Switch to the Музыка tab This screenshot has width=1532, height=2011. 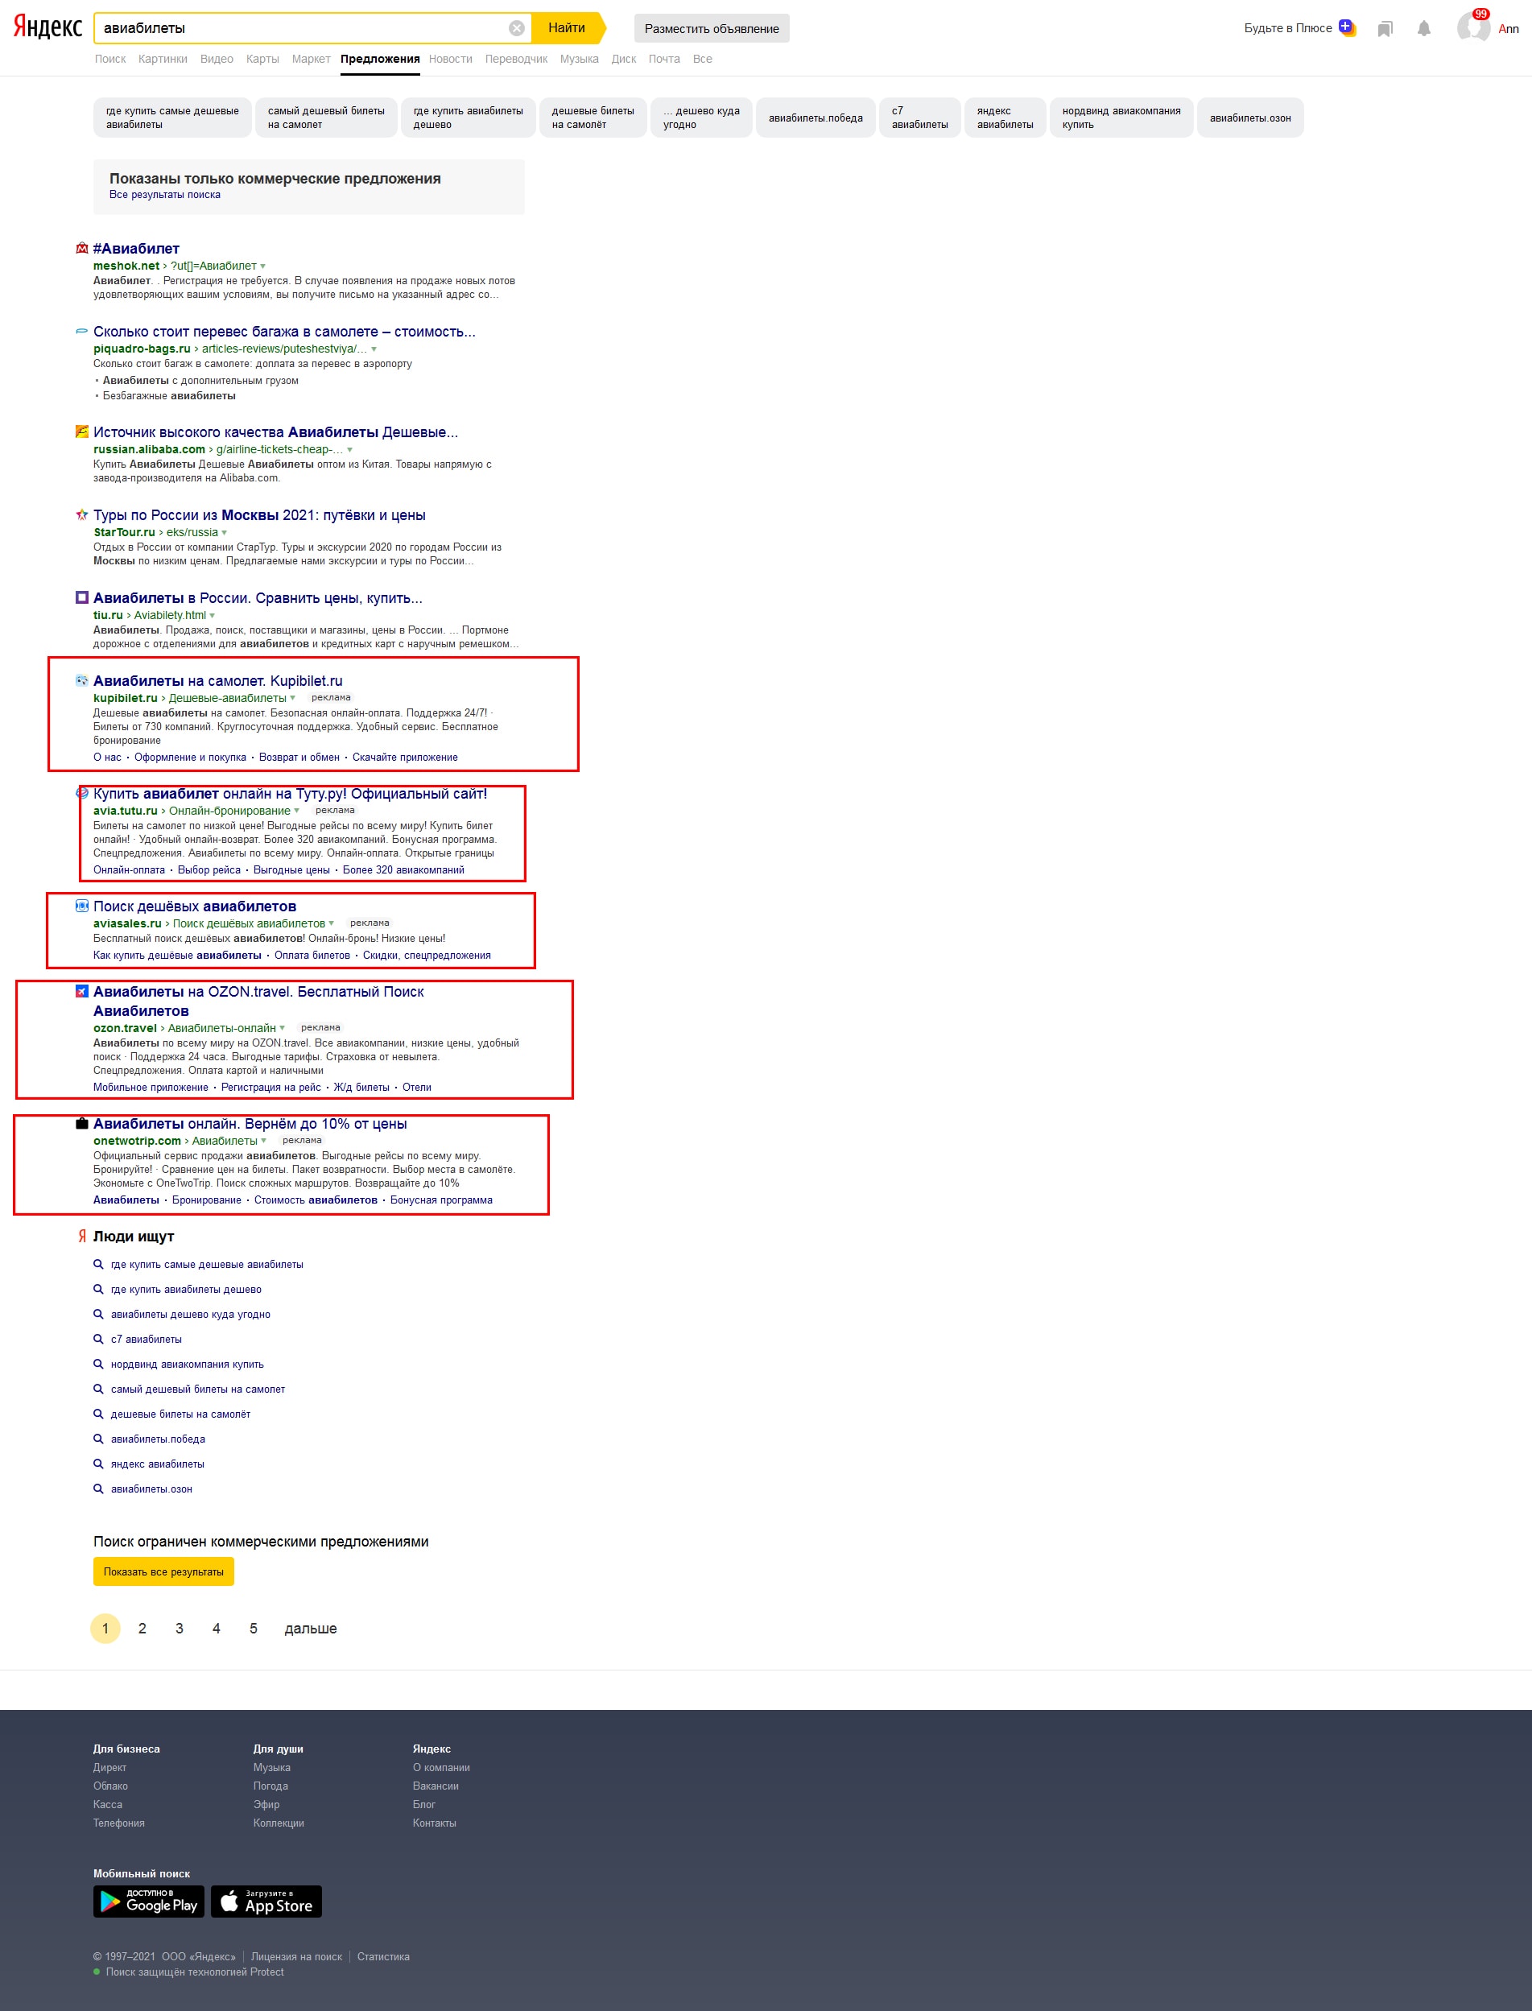tap(579, 60)
